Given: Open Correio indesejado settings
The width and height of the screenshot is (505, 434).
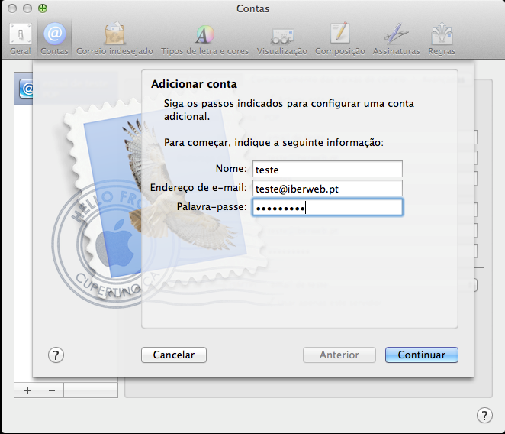Looking at the screenshot, I should click(114, 38).
